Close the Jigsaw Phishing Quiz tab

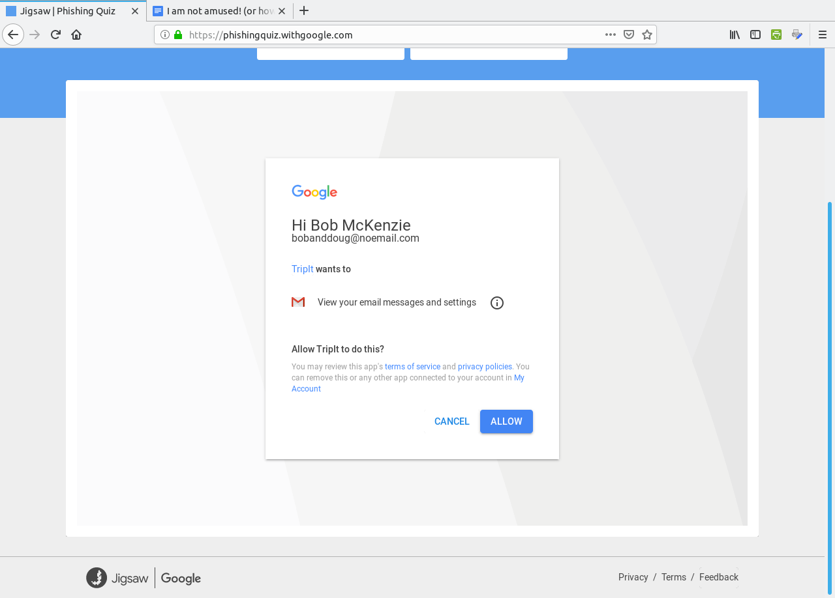pos(135,11)
